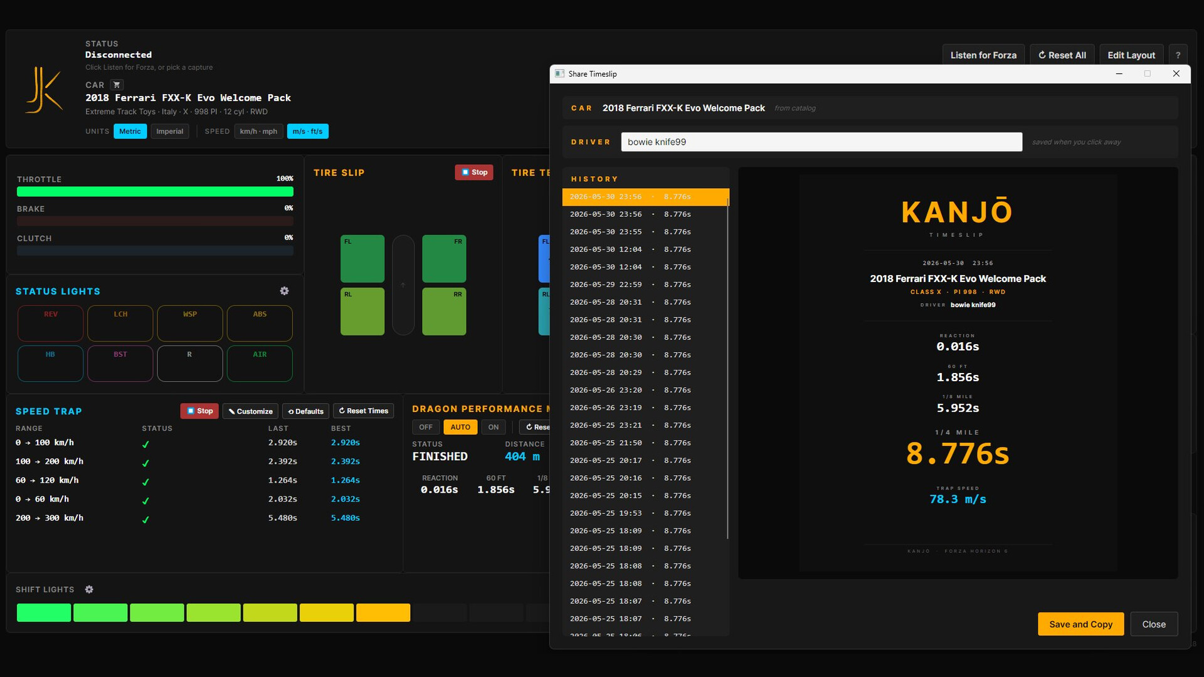Open Status Lights settings gear
1204x677 pixels.
(x=284, y=291)
